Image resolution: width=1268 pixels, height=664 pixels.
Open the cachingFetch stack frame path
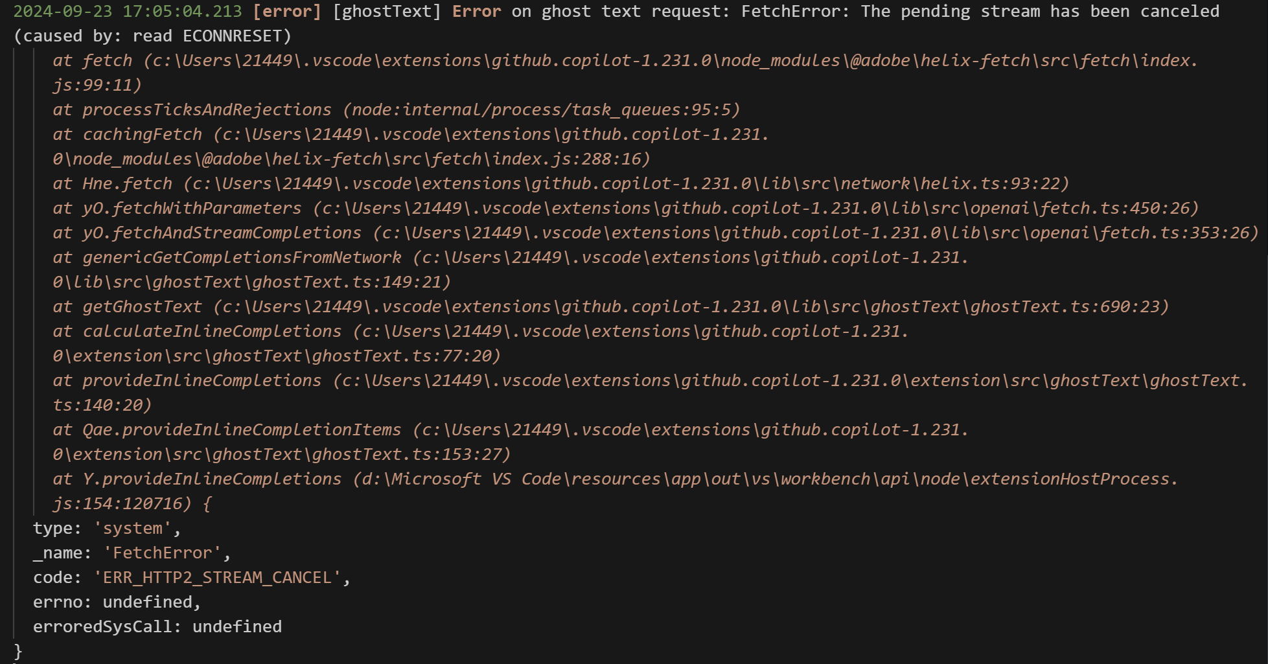411,147
